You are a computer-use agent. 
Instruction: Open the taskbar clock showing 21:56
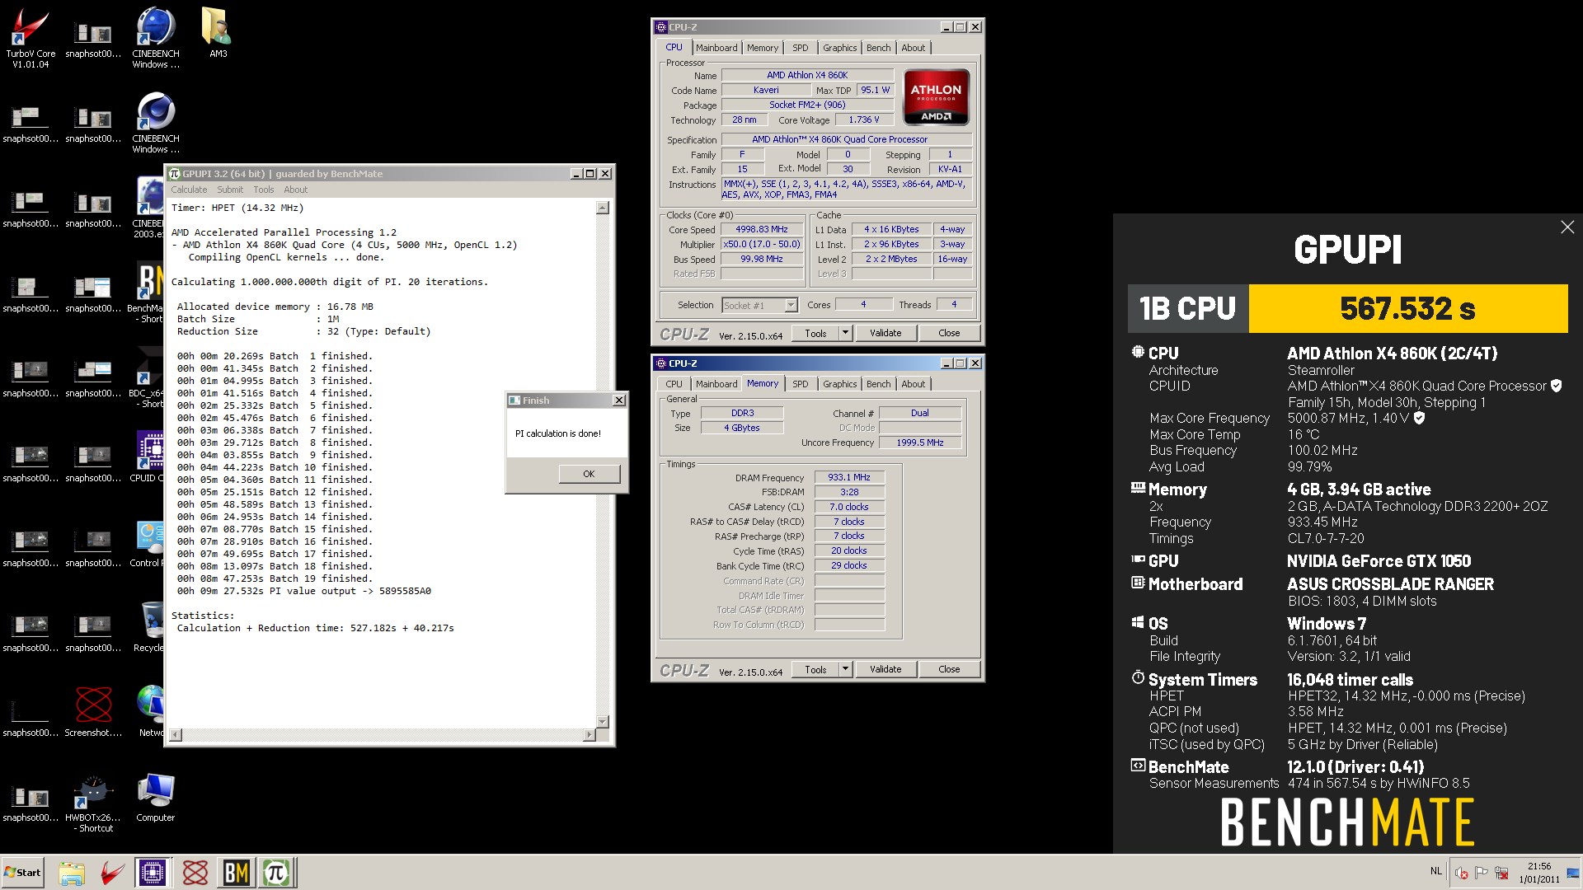[x=1538, y=873]
